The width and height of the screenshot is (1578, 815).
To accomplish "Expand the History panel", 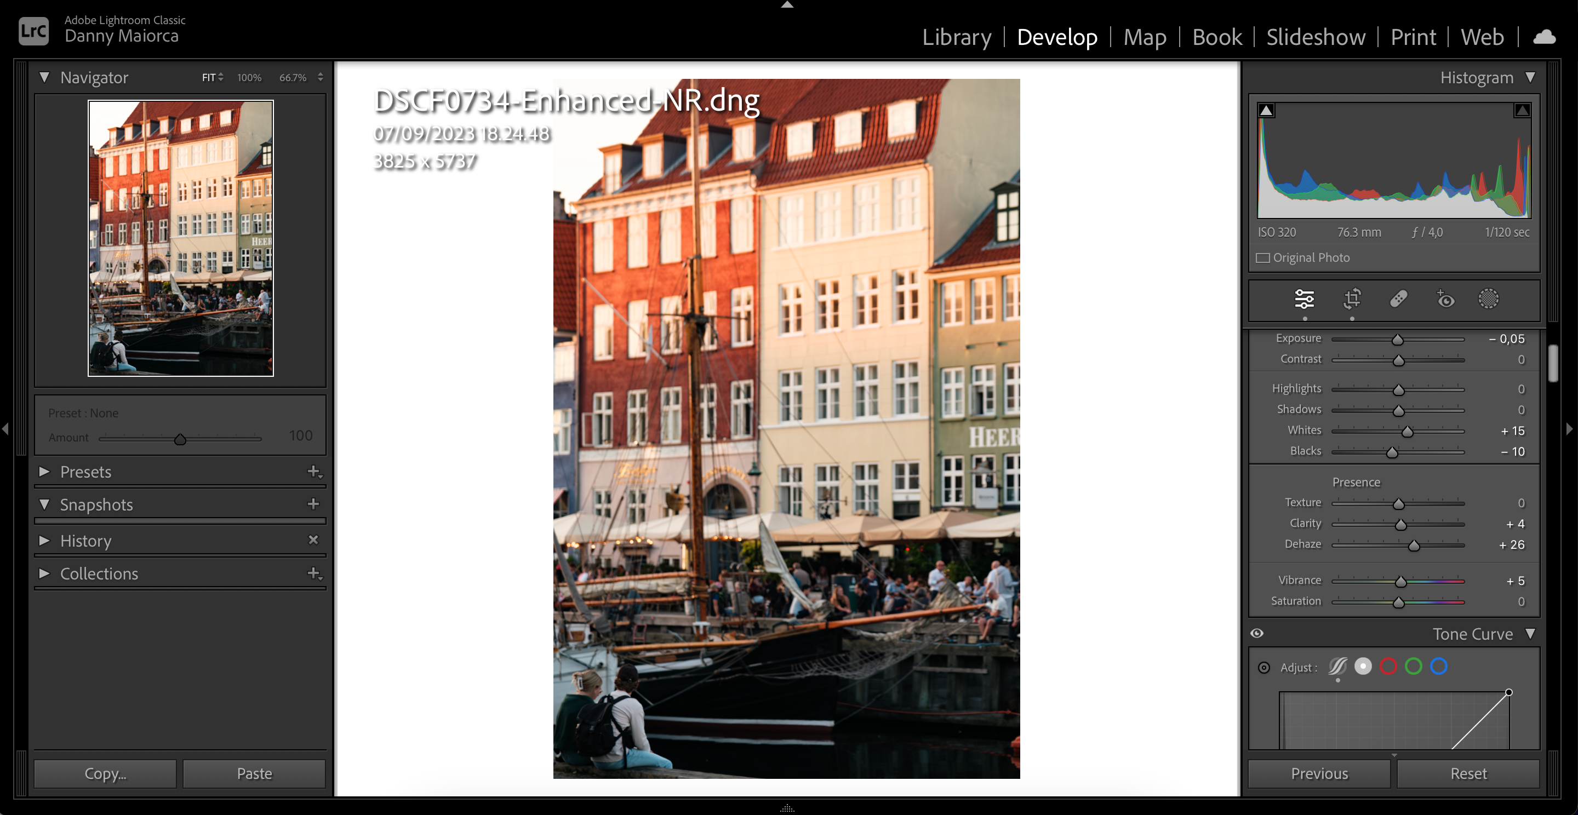I will pyautogui.click(x=44, y=540).
